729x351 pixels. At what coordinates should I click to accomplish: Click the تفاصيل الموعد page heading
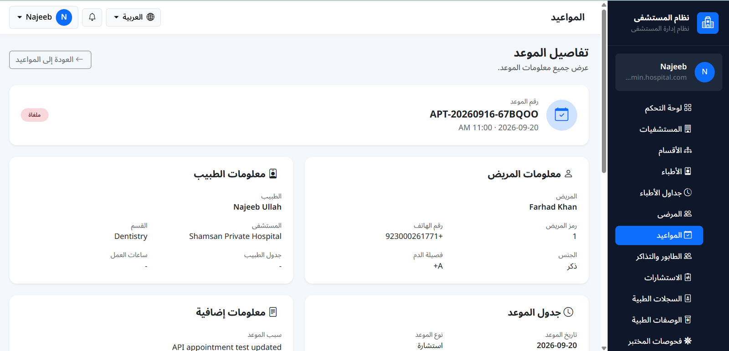[x=551, y=53]
